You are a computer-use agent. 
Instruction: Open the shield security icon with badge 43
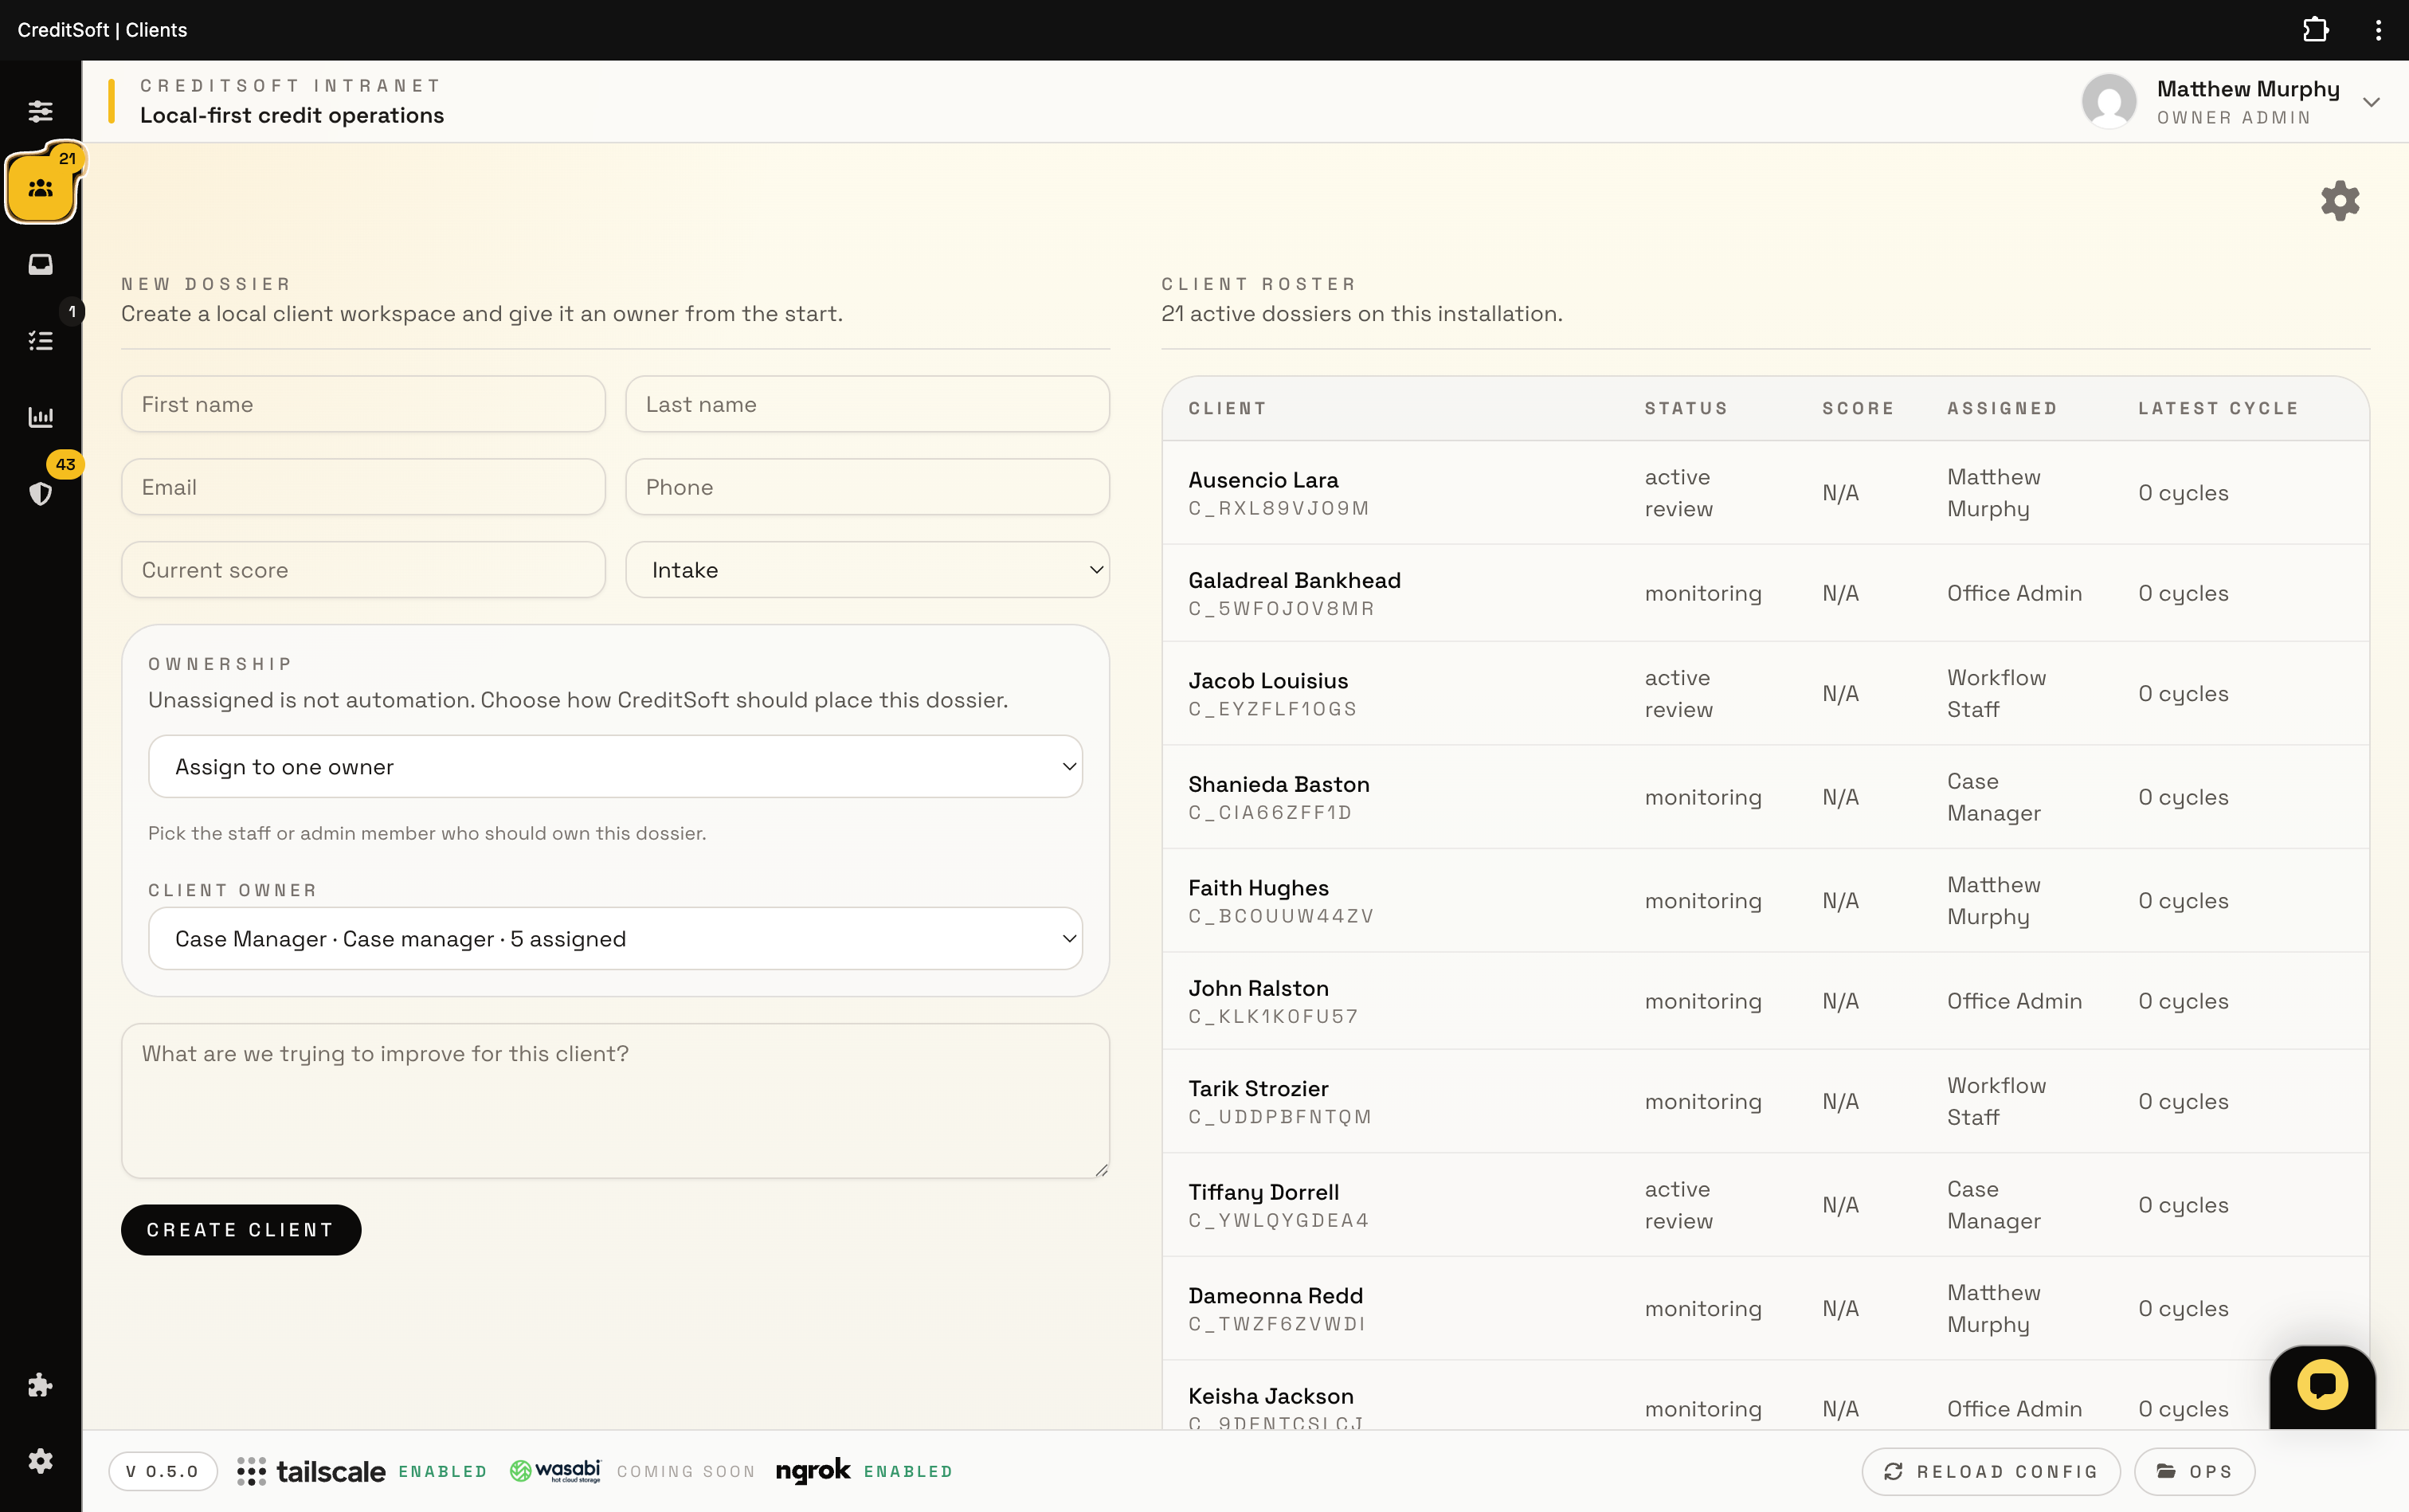tap(40, 493)
